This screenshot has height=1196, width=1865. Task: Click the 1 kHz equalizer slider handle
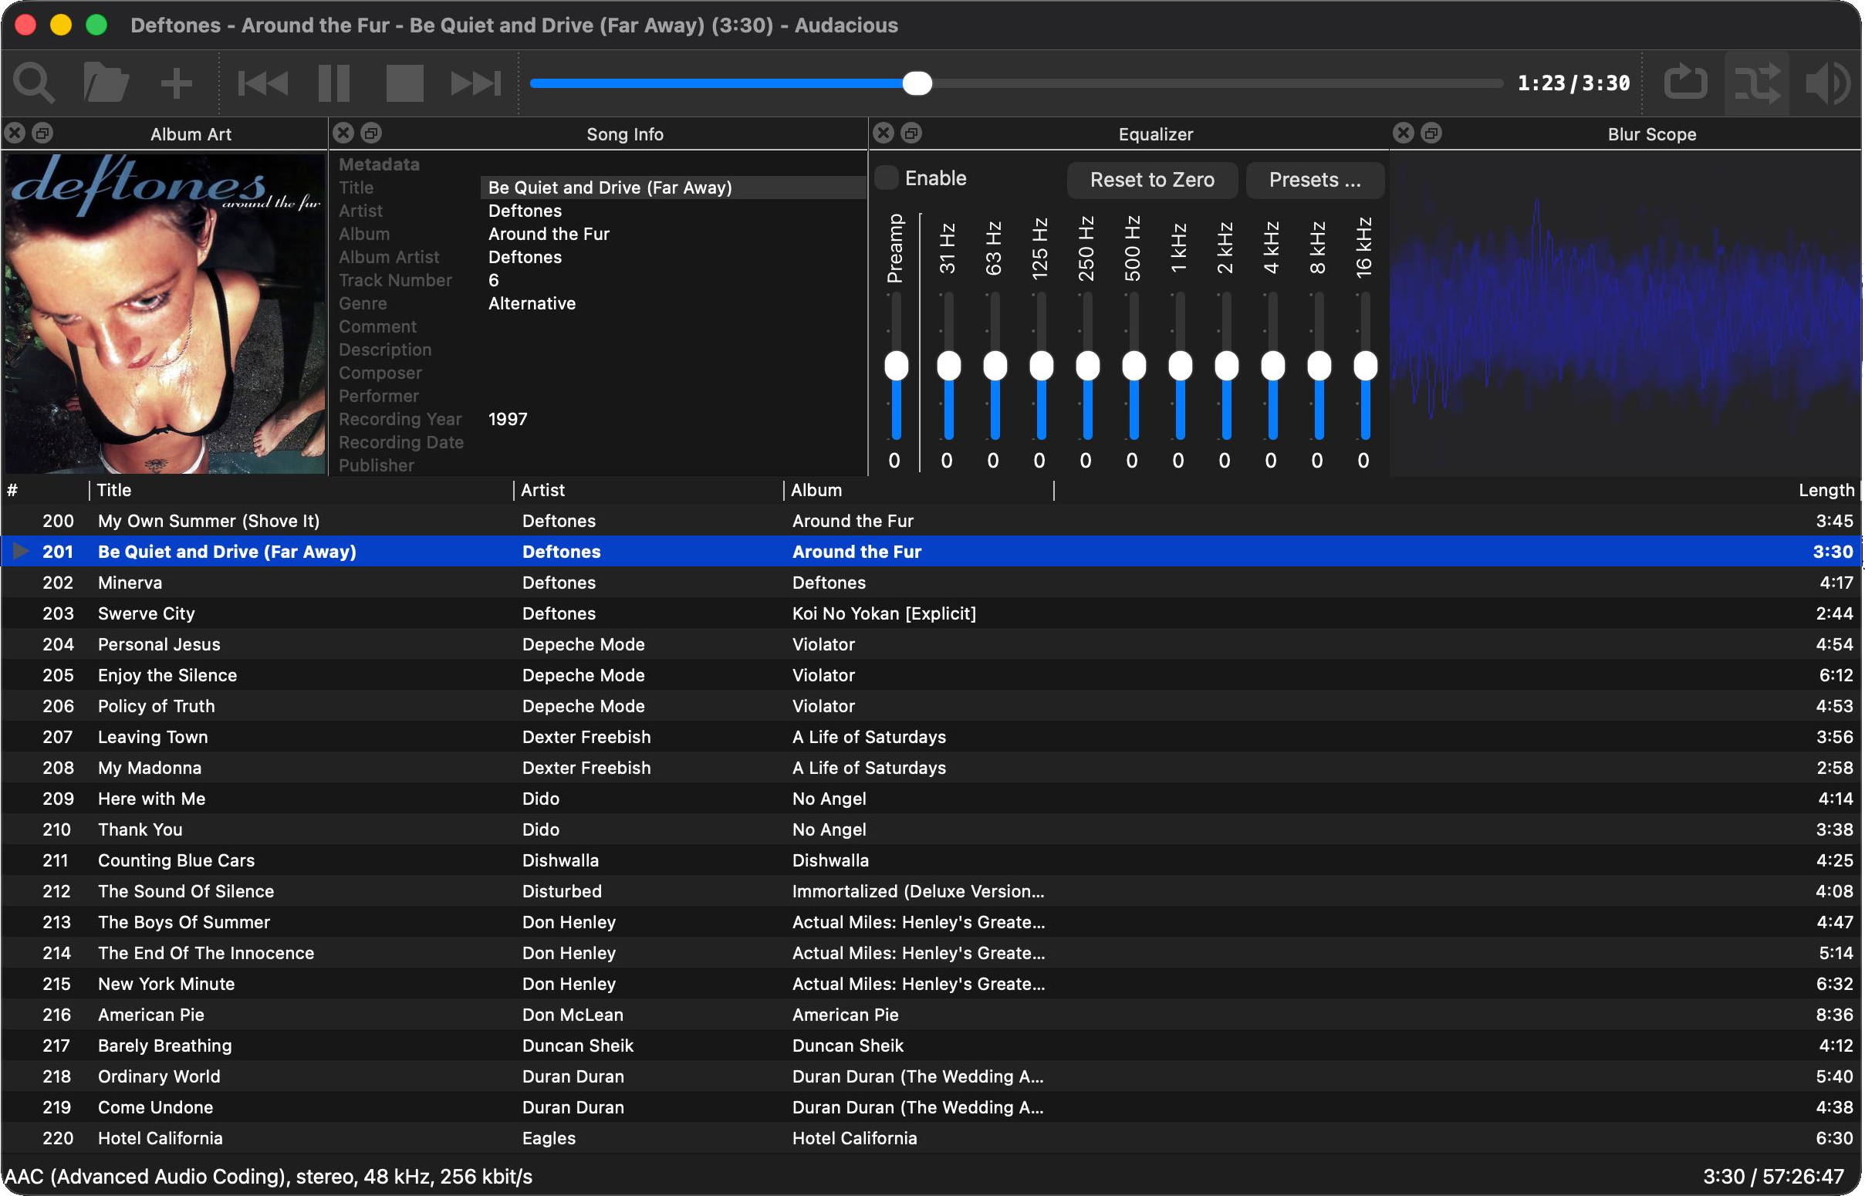coord(1180,366)
